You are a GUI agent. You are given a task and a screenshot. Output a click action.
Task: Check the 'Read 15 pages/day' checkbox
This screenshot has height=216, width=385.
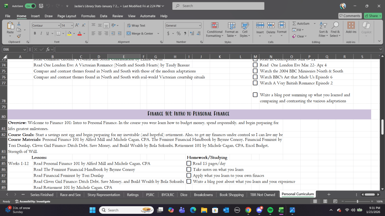point(189,163)
